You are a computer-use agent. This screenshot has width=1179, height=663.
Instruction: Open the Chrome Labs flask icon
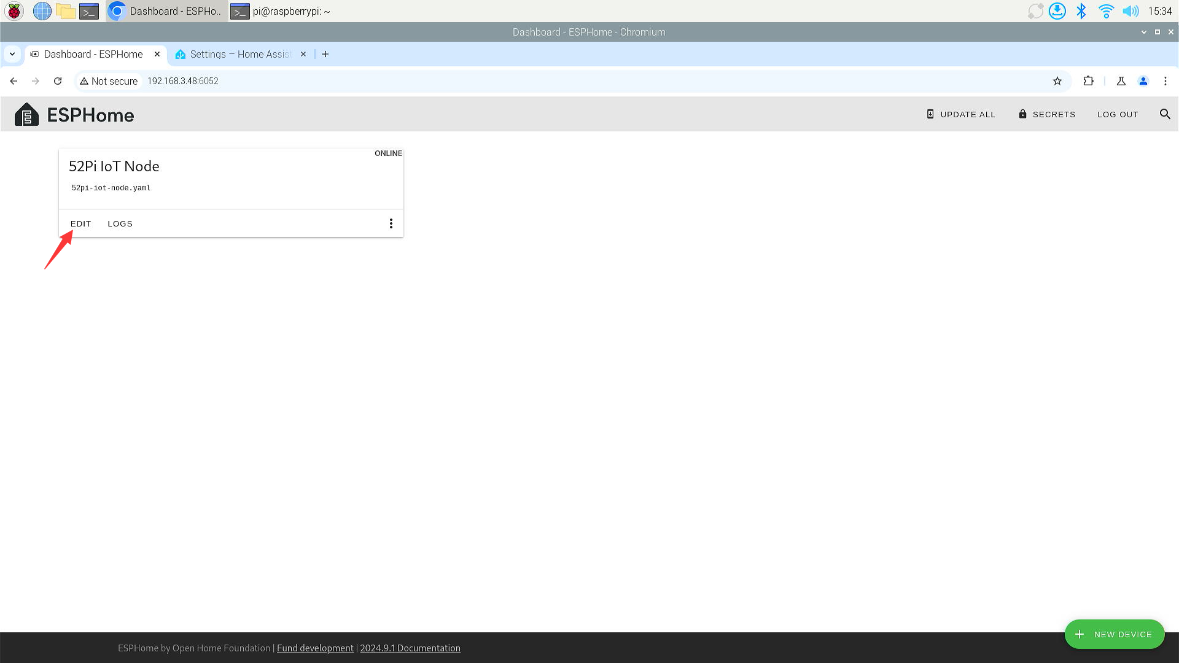coord(1121,81)
